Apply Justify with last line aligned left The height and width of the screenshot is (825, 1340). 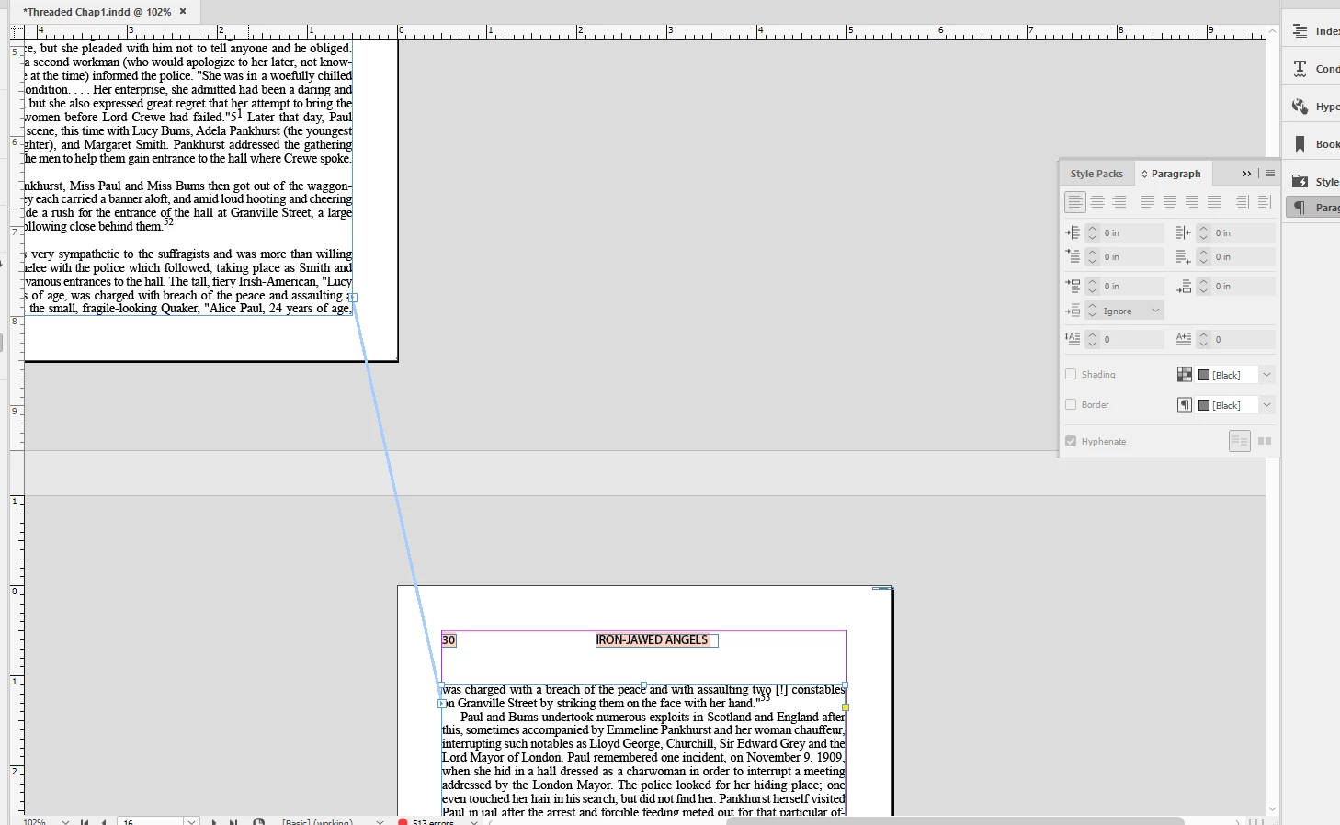point(1148,202)
